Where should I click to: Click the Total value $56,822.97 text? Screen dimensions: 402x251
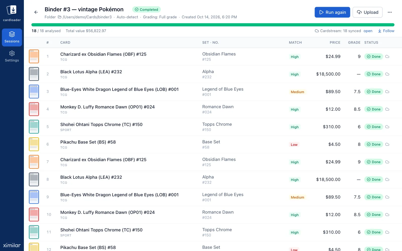pyautogui.click(x=86, y=31)
